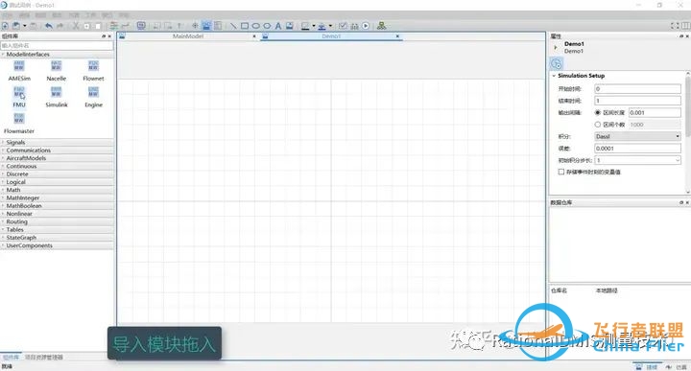Select the Insert image tool
This screenshot has height=371, width=691.
click(290, 26)
